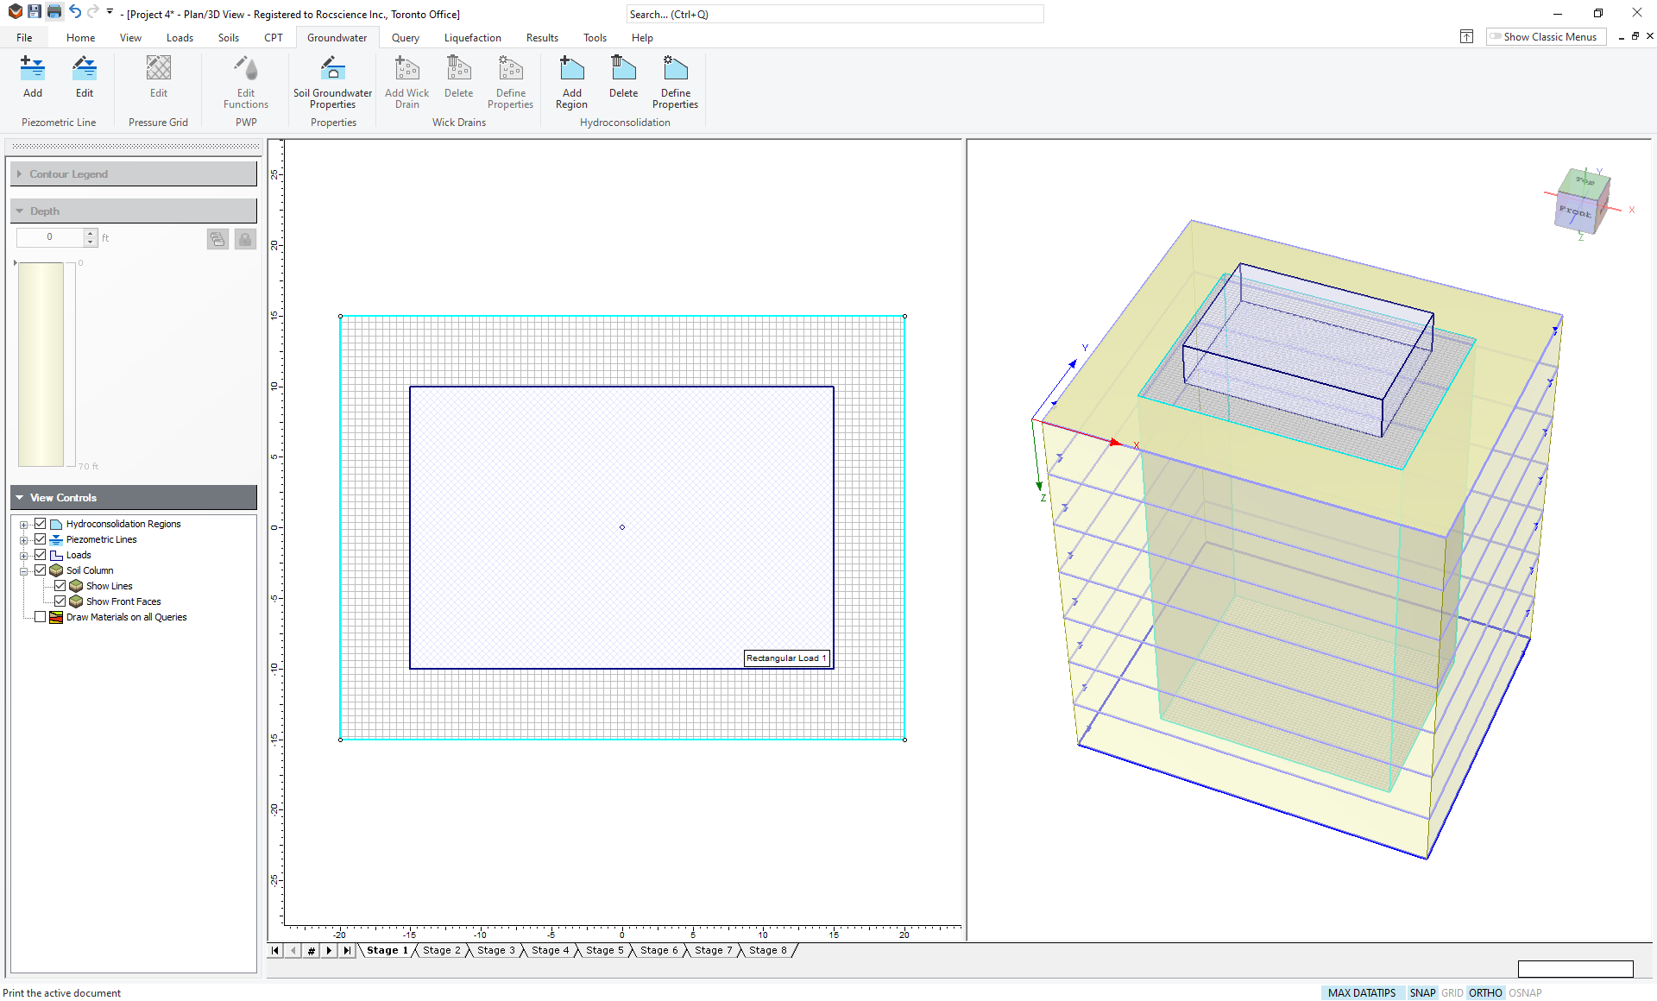Switch to the Stage 4 tab
This screenshot has width=1657, height=1001.
(549, 950)
